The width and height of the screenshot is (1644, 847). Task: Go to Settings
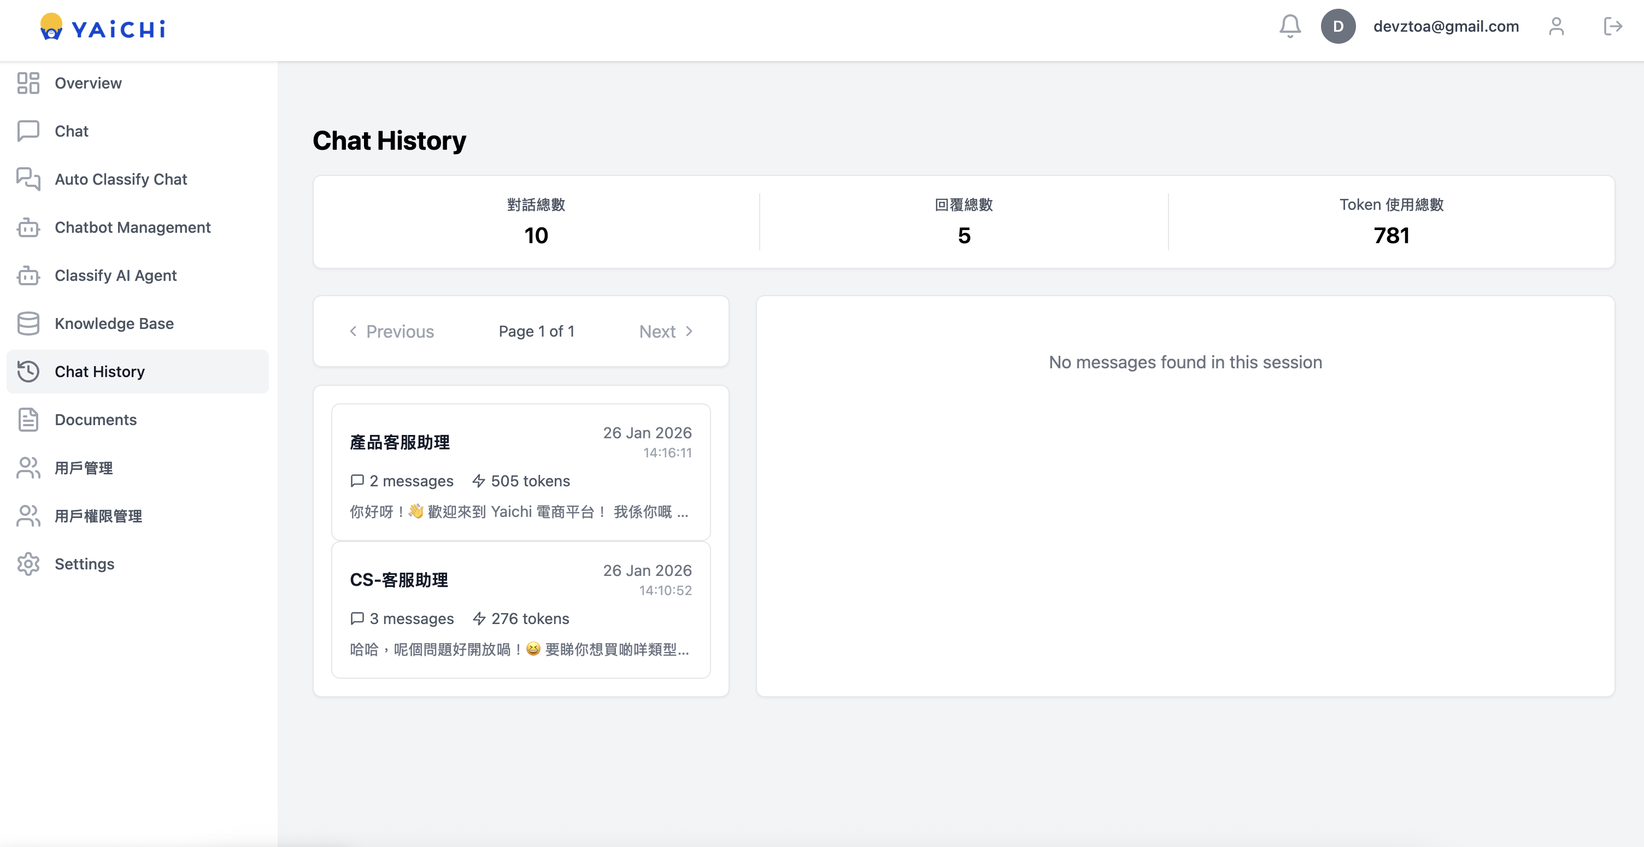(137, 563)
